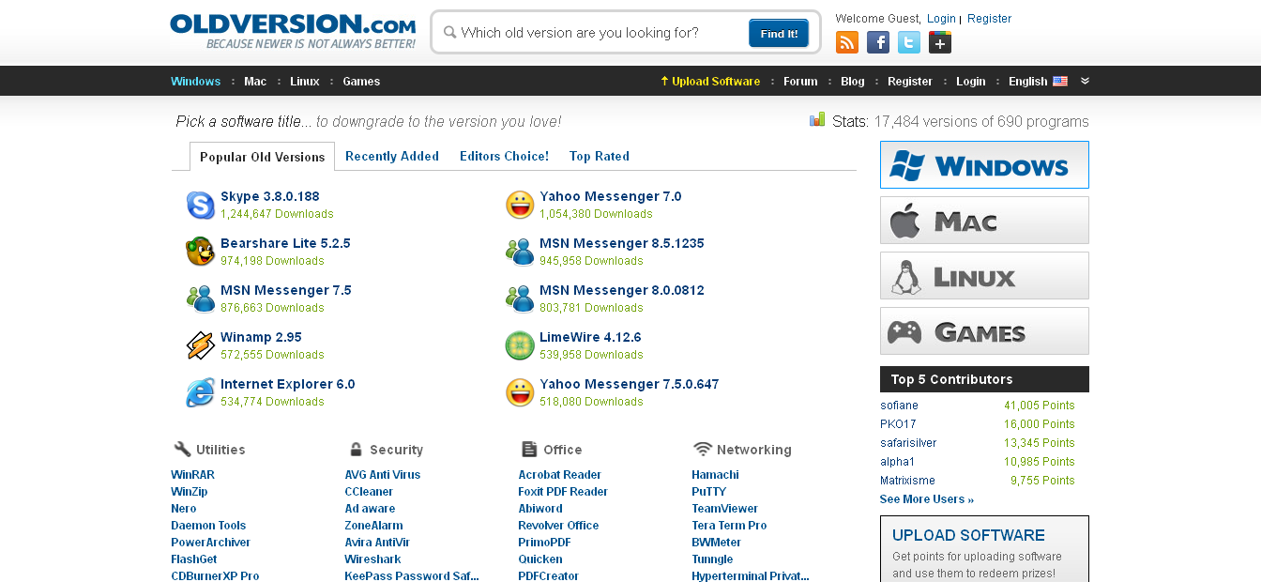The image size is (1261, 582).
Task: Open contributor safarisilver profile
Action: (908, 443)
